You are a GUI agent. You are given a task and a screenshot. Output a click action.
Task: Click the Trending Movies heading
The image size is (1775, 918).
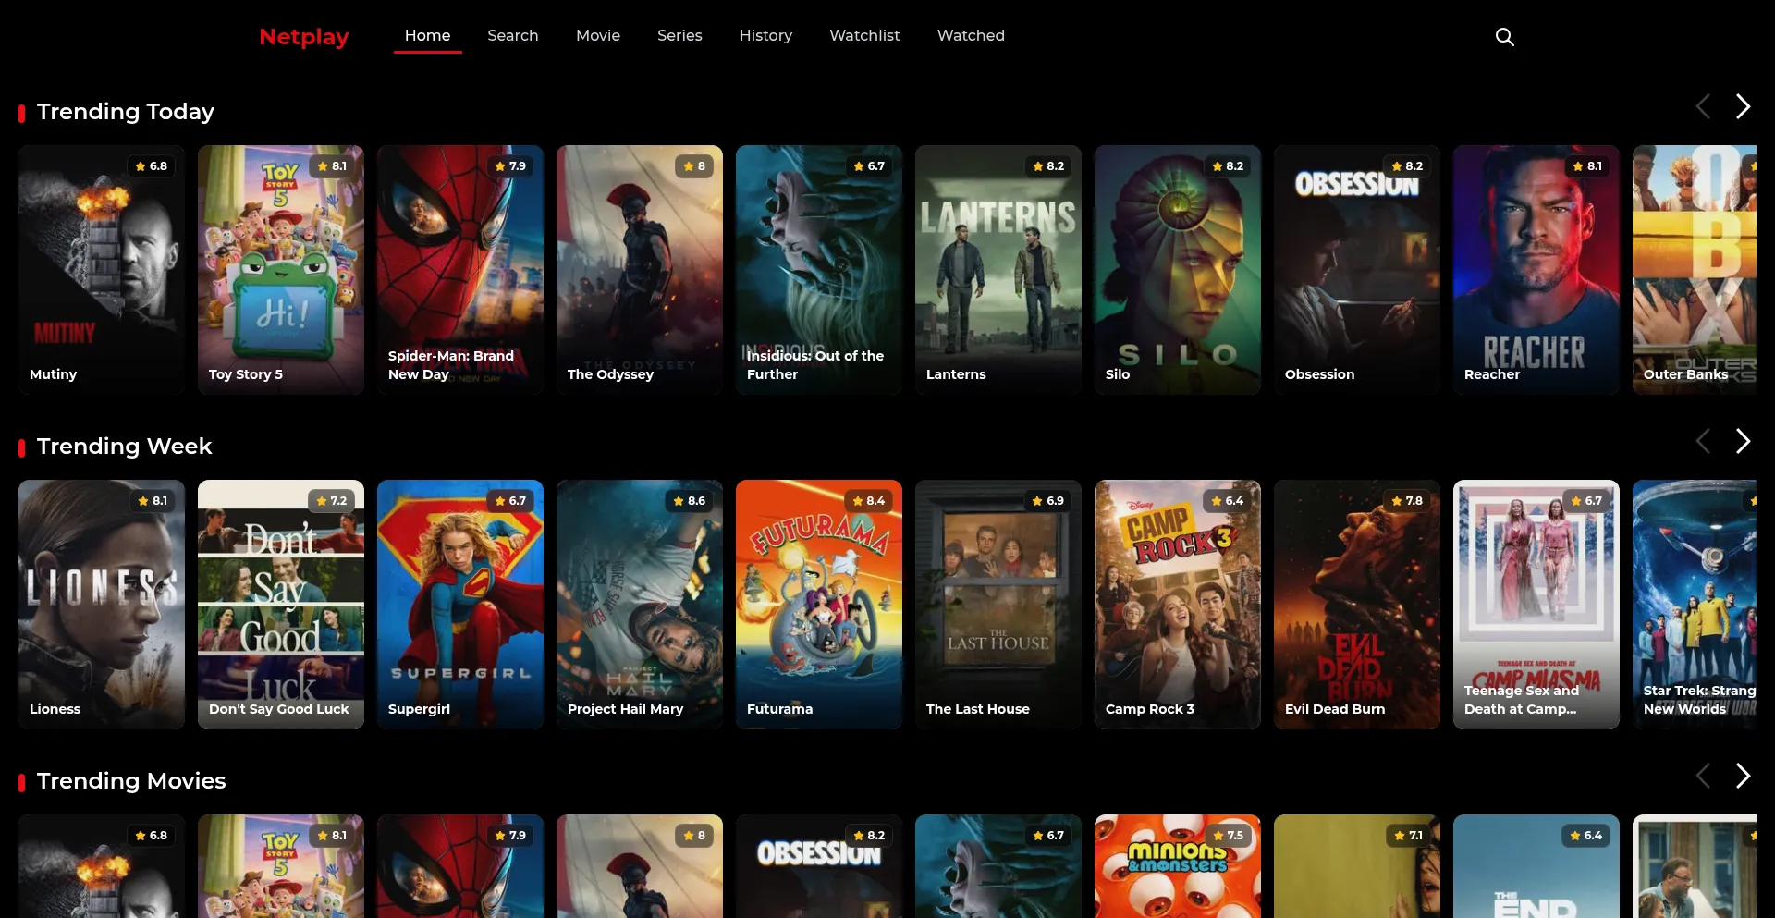coord(131,781)
